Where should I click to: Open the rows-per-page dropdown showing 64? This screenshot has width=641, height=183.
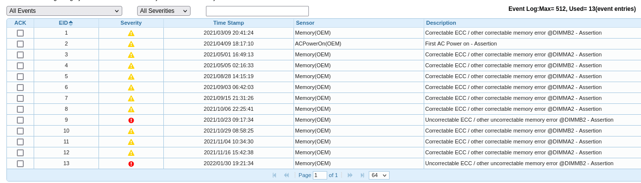[x=379, y=175]
